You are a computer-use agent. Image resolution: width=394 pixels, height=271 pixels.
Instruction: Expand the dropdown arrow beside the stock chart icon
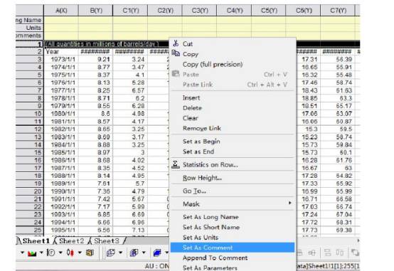pyautogui.click(x=80, y=252)
